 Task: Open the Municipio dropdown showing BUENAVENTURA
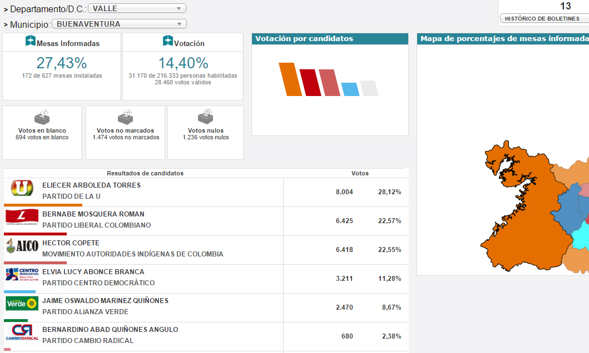[x=118, y=24]
